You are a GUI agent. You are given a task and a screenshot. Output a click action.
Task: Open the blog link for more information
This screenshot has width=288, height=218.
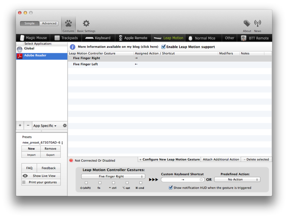pos(118,47)
